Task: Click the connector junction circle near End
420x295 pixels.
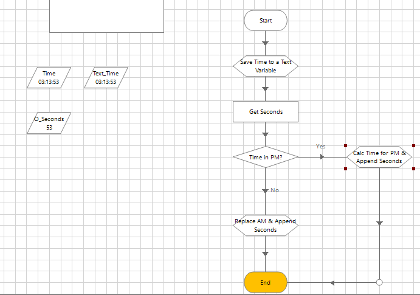Action: pyautogui.click(x=379, y=282)
